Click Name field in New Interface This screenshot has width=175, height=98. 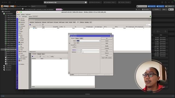[88, 41]
